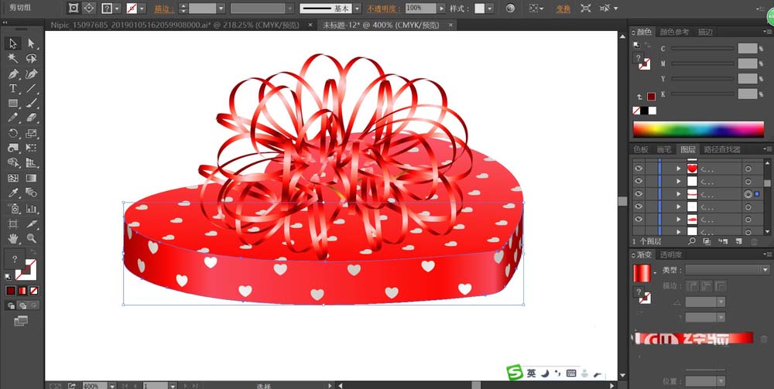Select the Pen tool
774x389 pixels.
coord(13,74)
